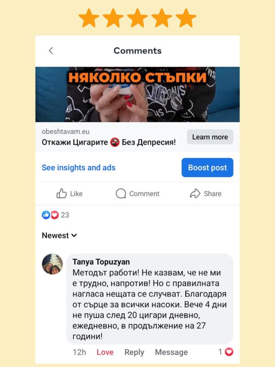Click the fifth orange rating star

[x=186, y=18]
